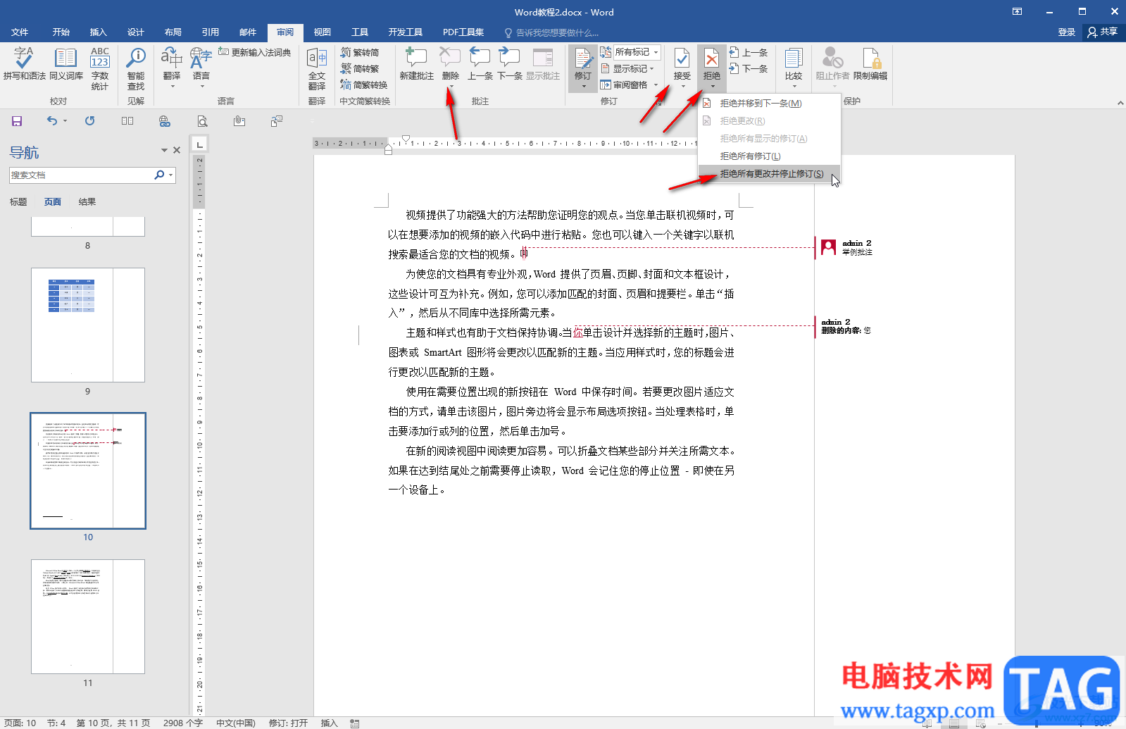Open the PDF Toolset (PDF工具集) tab
Viewport: 1126px width, 729px height.
(x=463, y=32)
